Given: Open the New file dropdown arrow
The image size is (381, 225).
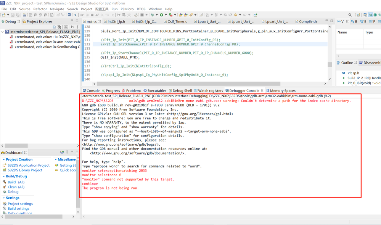Looking at the screenshot, I should [x=8, y=15].
